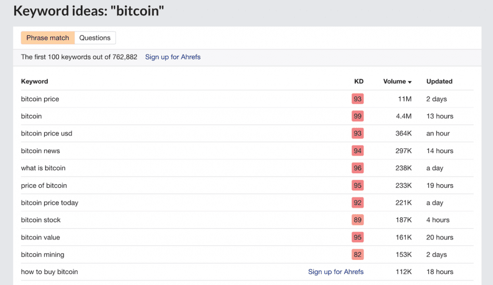The image size is (493, 285).
Task: Select the Phrase match tab
Action: (47, 38)
